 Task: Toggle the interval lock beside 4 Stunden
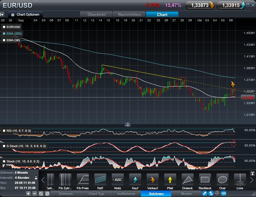(x=36, y=178)
